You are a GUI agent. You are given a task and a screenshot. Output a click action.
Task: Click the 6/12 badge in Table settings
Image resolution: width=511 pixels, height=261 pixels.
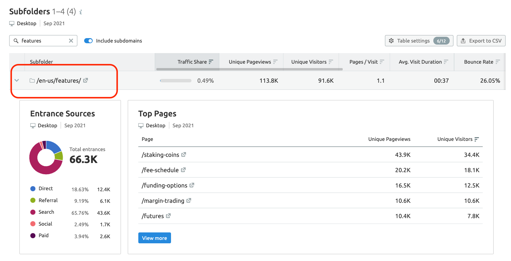pos(441,41)
